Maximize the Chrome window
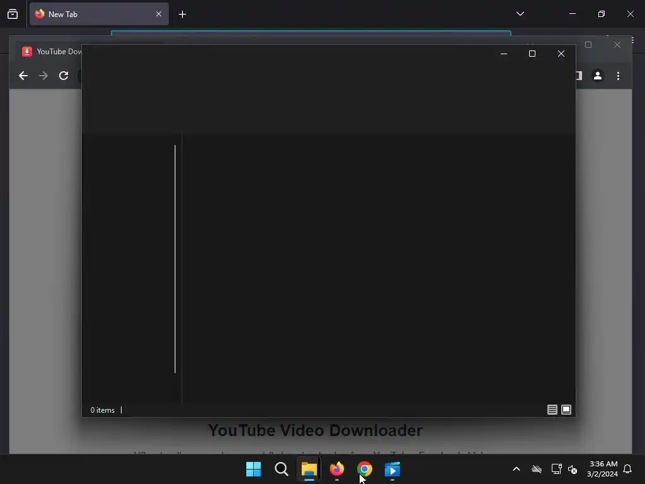 tap(588, 45)
